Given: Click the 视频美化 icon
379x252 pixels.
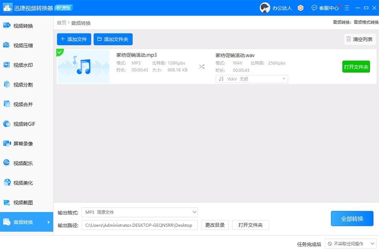Looking at the screenshot, I should (x=7, y=183).
